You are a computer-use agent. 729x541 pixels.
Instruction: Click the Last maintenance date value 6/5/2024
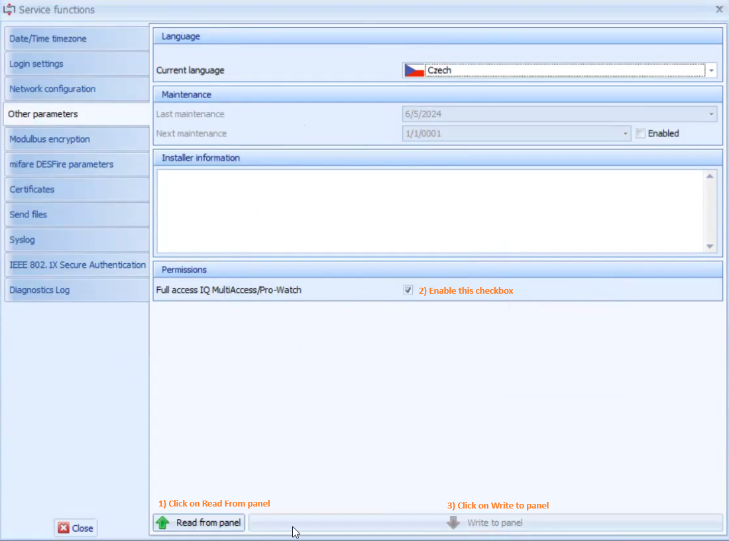pos(423,114)
